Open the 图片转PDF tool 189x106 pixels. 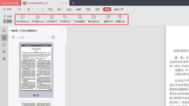click(x=94, y=19)
